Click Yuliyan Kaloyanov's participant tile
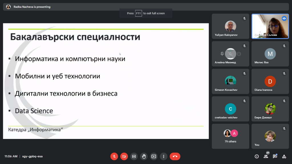This screenshot has width=292, height=164. (230, 26)
